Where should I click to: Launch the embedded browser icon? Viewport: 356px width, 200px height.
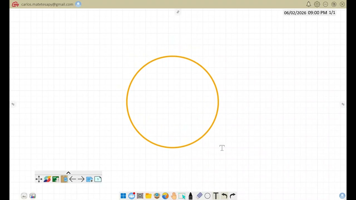coord(165,196)
